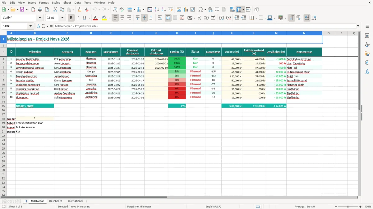Click Merge and Center Cells icon

pyautogui.click(x=168, y=18)
